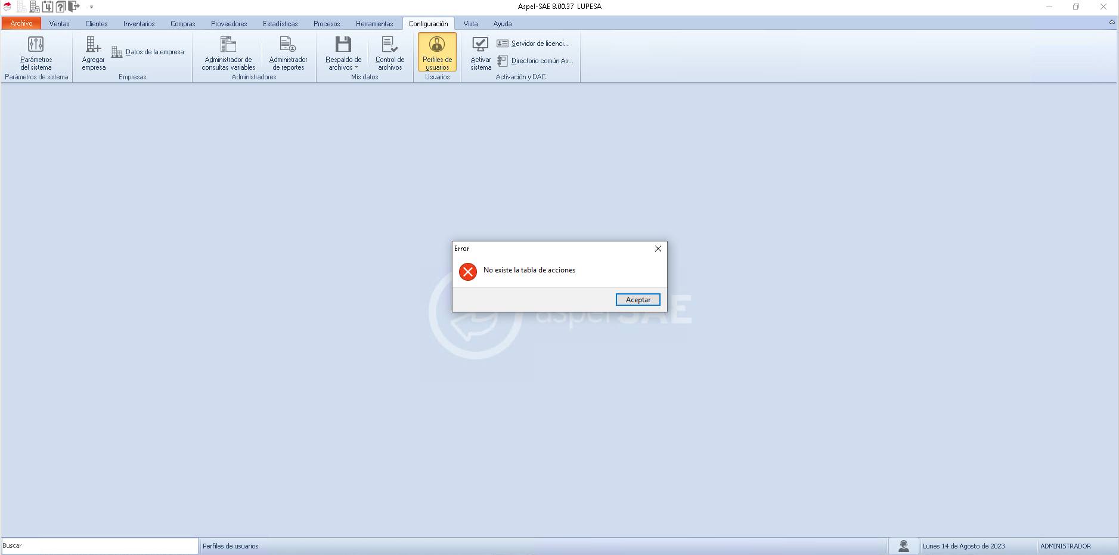Click the exit door quick access icon
The image size is (1119, 555).
pos(74,7)
